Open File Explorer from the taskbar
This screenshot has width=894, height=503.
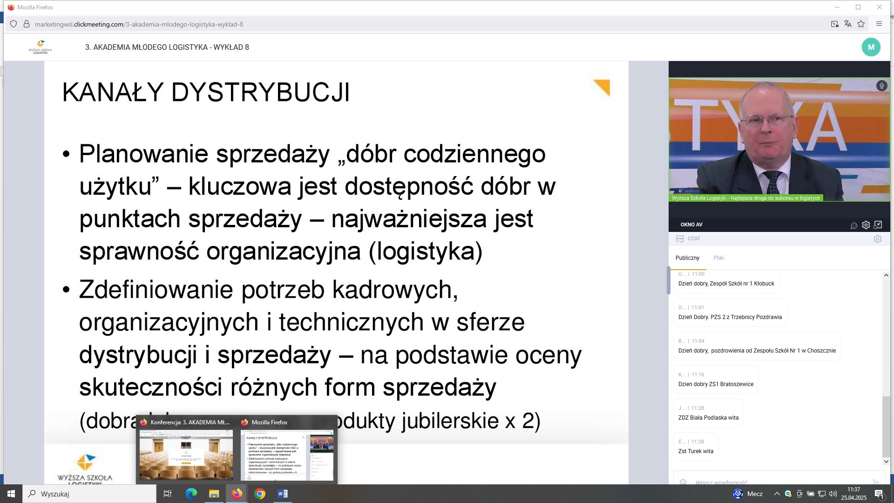tap(214, 494)
